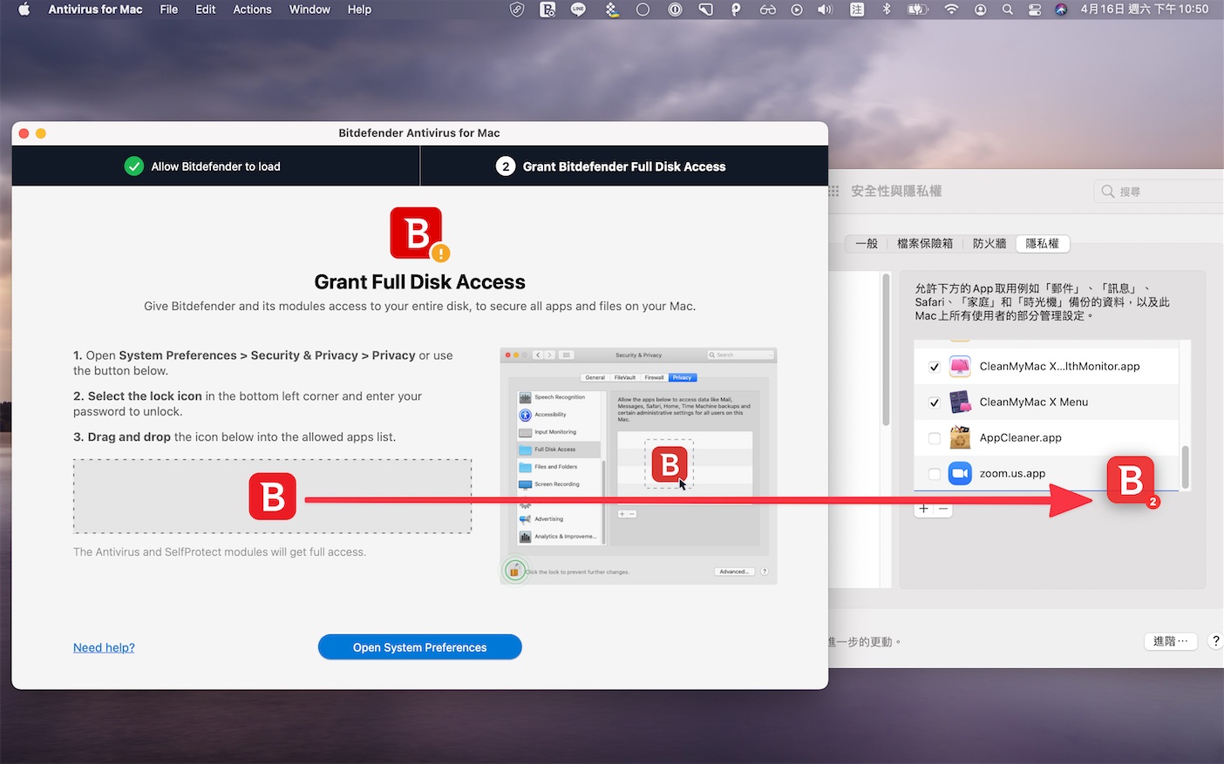Tick the AppCleaner.app checkbox
Viewport: 1224px width, 764px height.
tap(934, 438)
